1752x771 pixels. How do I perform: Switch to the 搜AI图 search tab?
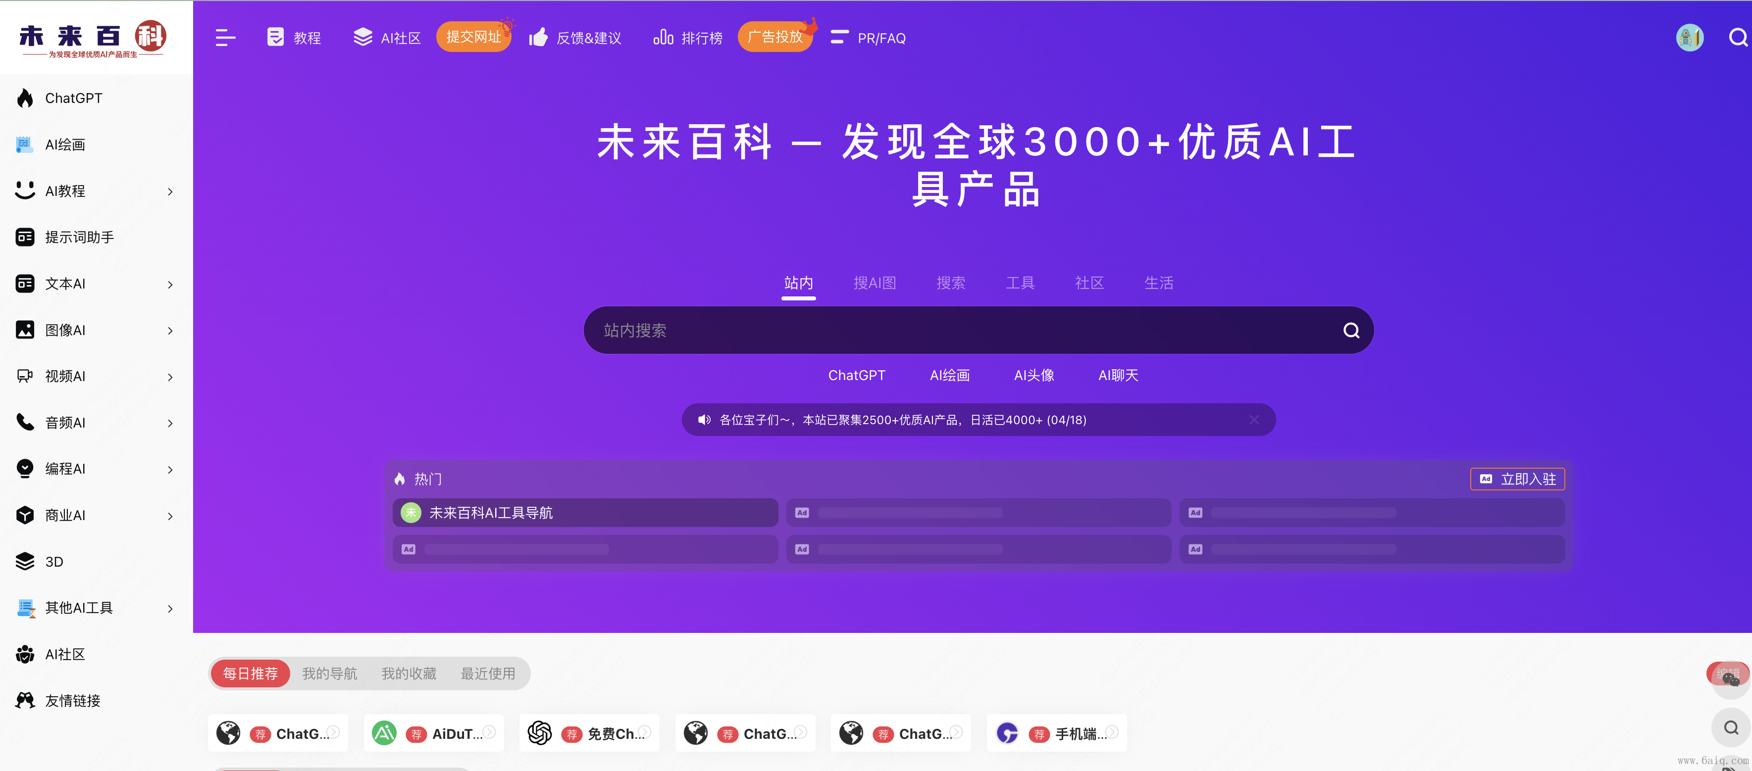[x=875, y=283]
